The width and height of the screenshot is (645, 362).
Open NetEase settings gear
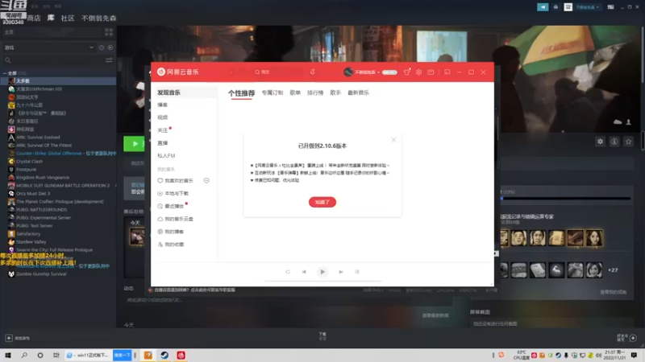pyautogui.click(x=418, y=72)
